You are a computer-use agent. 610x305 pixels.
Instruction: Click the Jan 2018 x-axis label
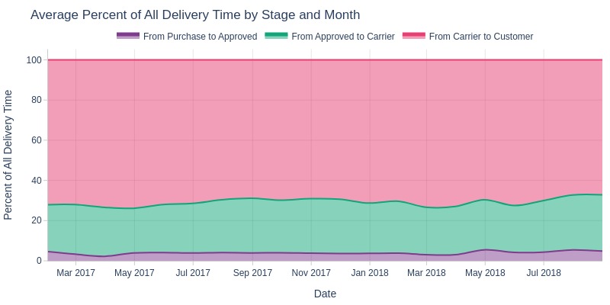(x=370, y=273)
